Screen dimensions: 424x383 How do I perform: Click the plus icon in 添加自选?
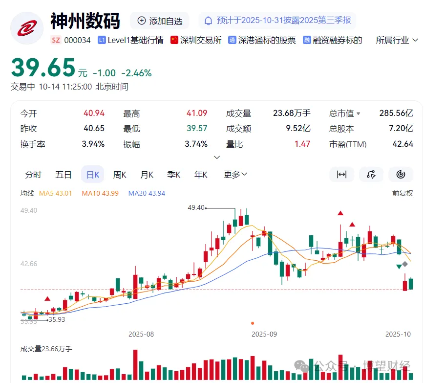coord(142,21)
